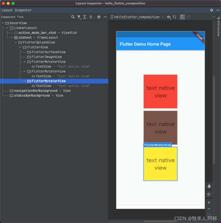This screenshot has height=223, width=221.
Task: Click the FlutterMutatorView label tag in preview
Action: [x=157, y=145]
